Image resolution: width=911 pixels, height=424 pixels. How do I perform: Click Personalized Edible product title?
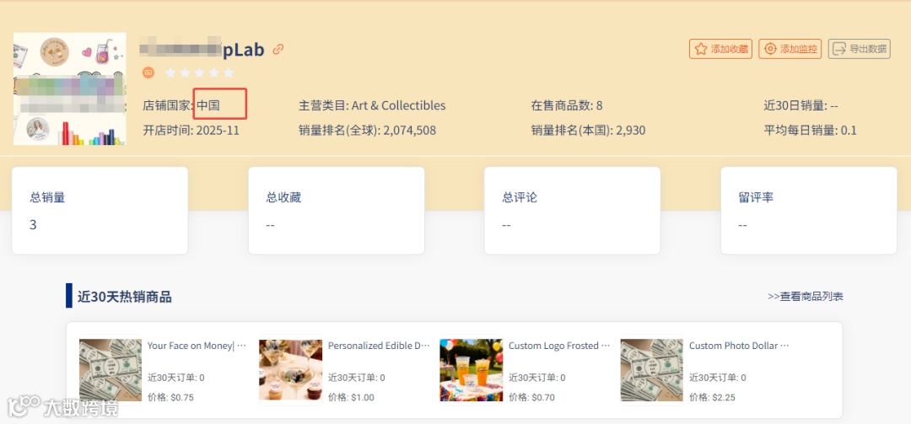pyautogui.click(x=379, y=346)
